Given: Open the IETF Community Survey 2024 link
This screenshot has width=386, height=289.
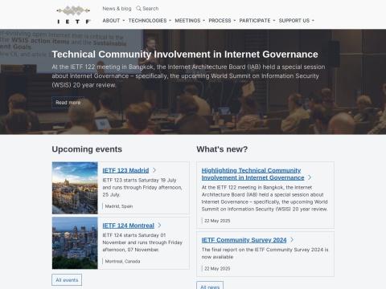Looking at the screenshot, I should pyautogui.click(x=244, y=240).
